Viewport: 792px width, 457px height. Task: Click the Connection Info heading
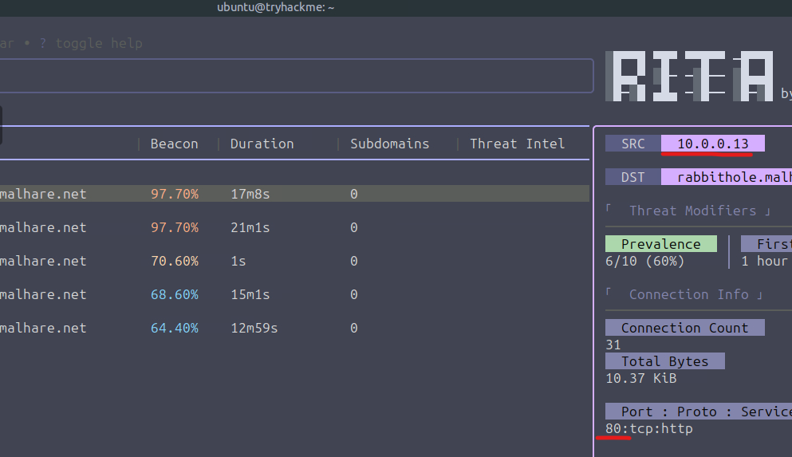[x=688, y=294]
